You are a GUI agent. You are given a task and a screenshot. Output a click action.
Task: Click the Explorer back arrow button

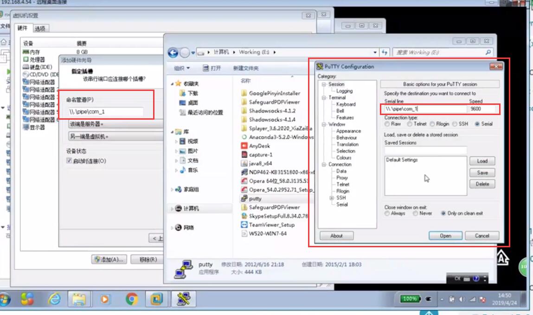pos(173,53)
